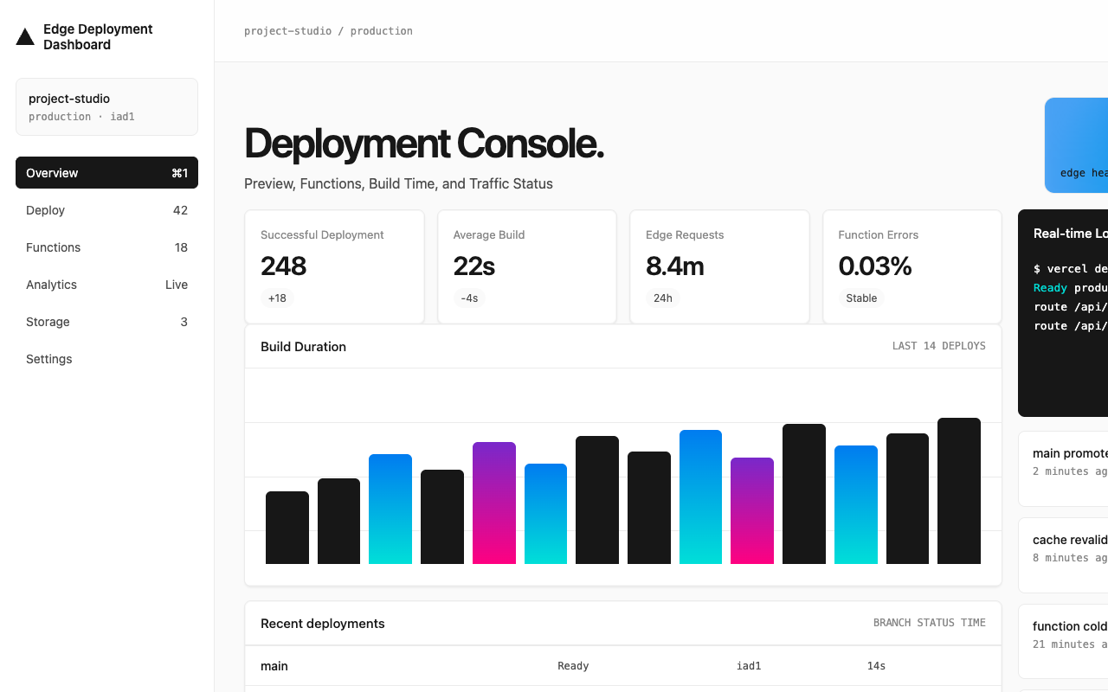The height and width of the screenshot is (692, 1108).
Task: Select the leftmost bar in Build Duration chart
Action: [x=287, y=528]
